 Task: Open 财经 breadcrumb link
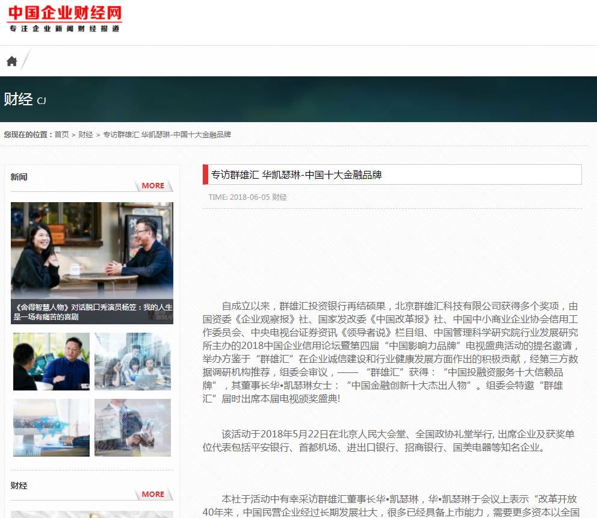85,134
